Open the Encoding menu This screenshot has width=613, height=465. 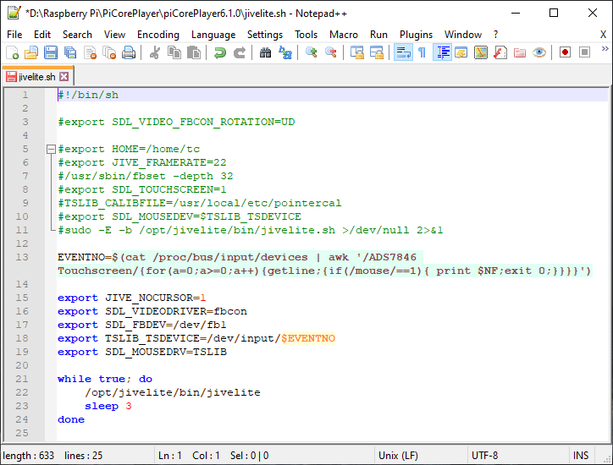click(157, 35)
